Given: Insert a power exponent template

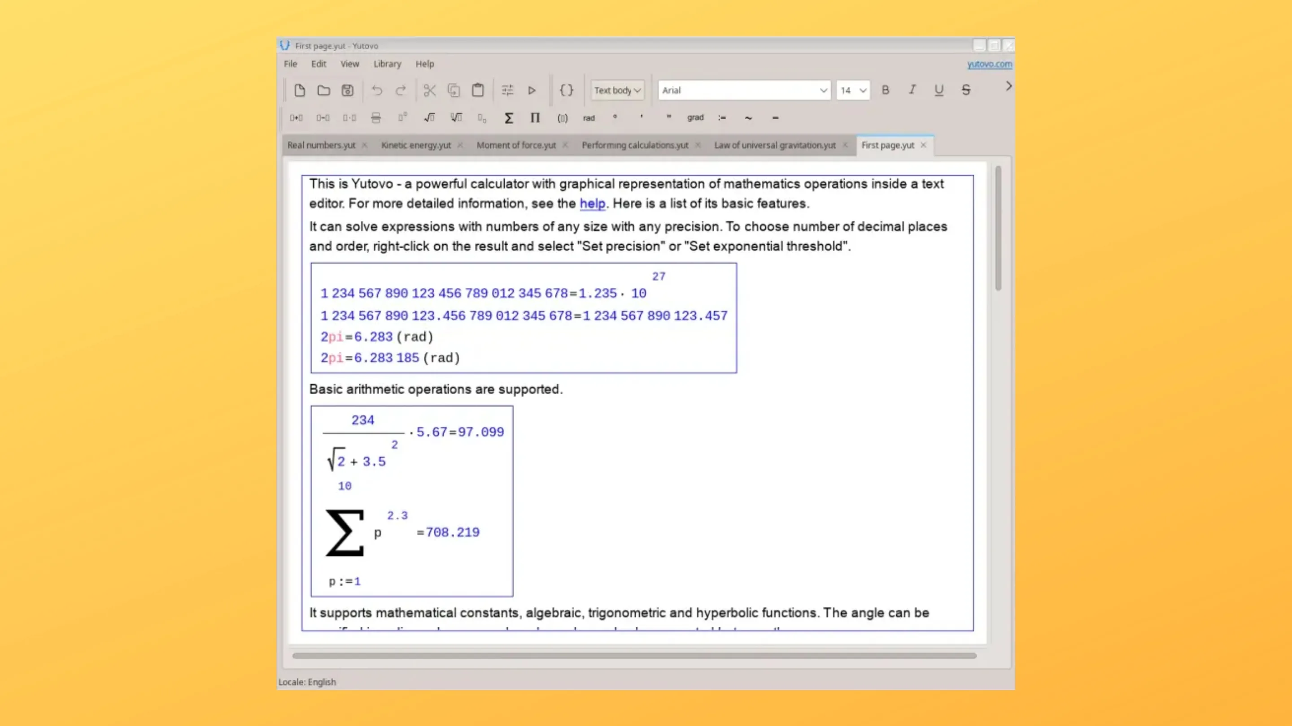Looking at the screenshot, I should coord(403,118).
